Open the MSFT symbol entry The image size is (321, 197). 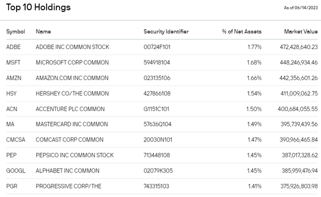[14, 62]
